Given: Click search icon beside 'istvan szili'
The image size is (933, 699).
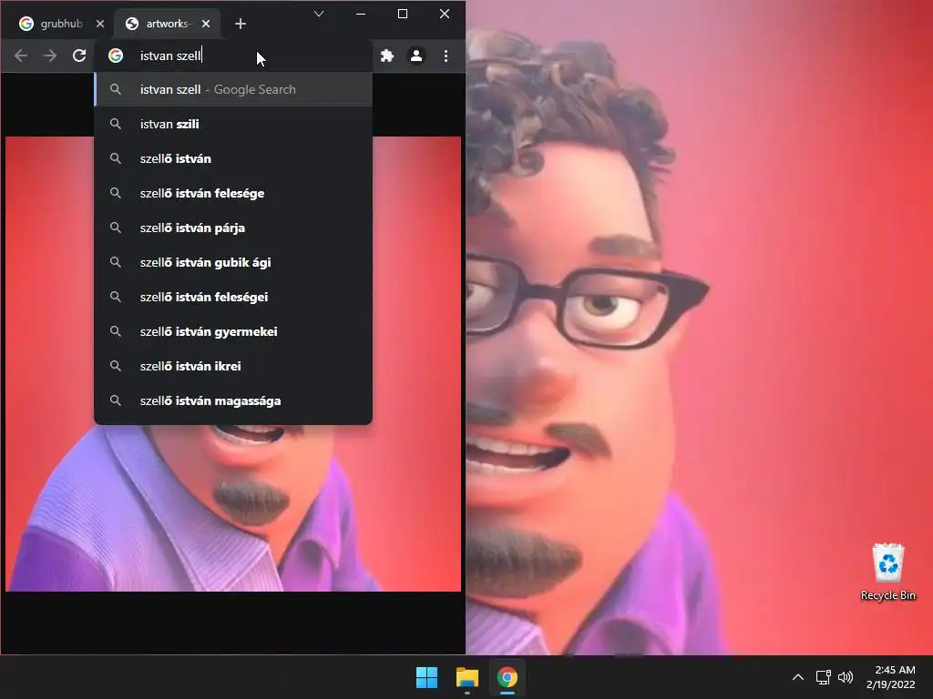Looking at the screenshot, I should 116,124.
